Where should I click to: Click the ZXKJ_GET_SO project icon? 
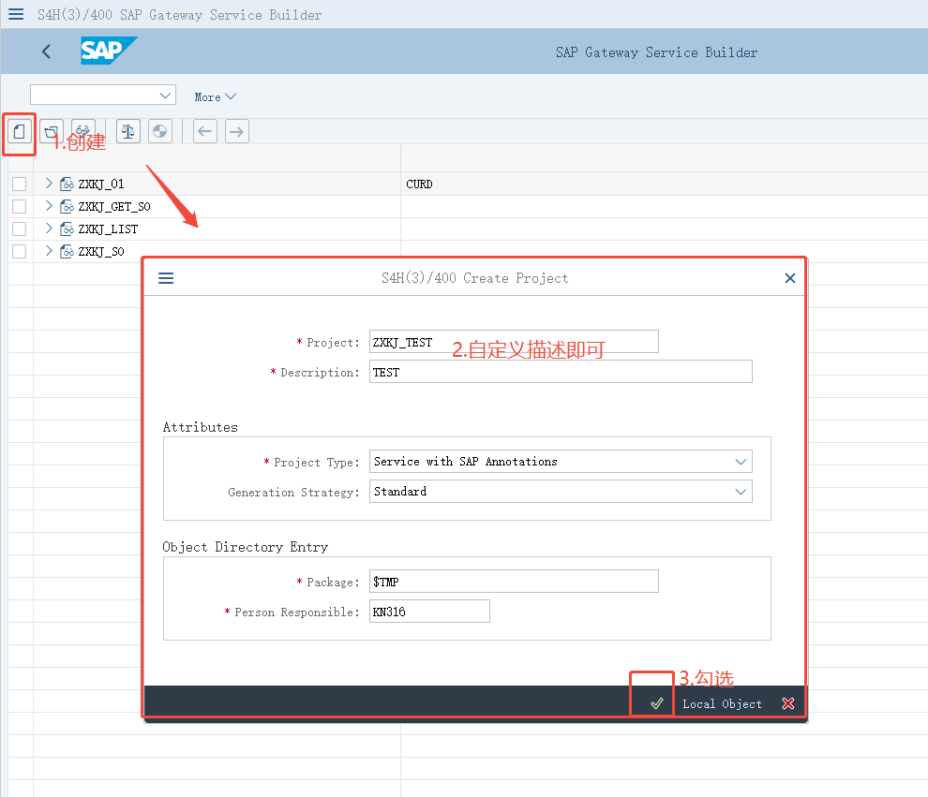point(67,206)
